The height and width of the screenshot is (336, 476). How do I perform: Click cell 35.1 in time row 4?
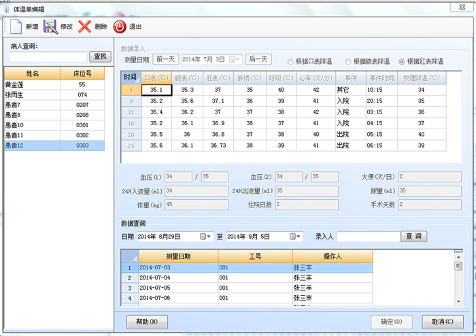[x=156, y=90]
